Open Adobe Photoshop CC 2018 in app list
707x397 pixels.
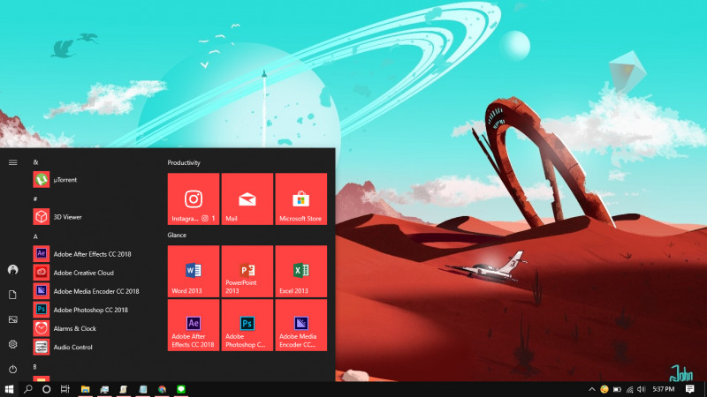[x=93, y=310]
